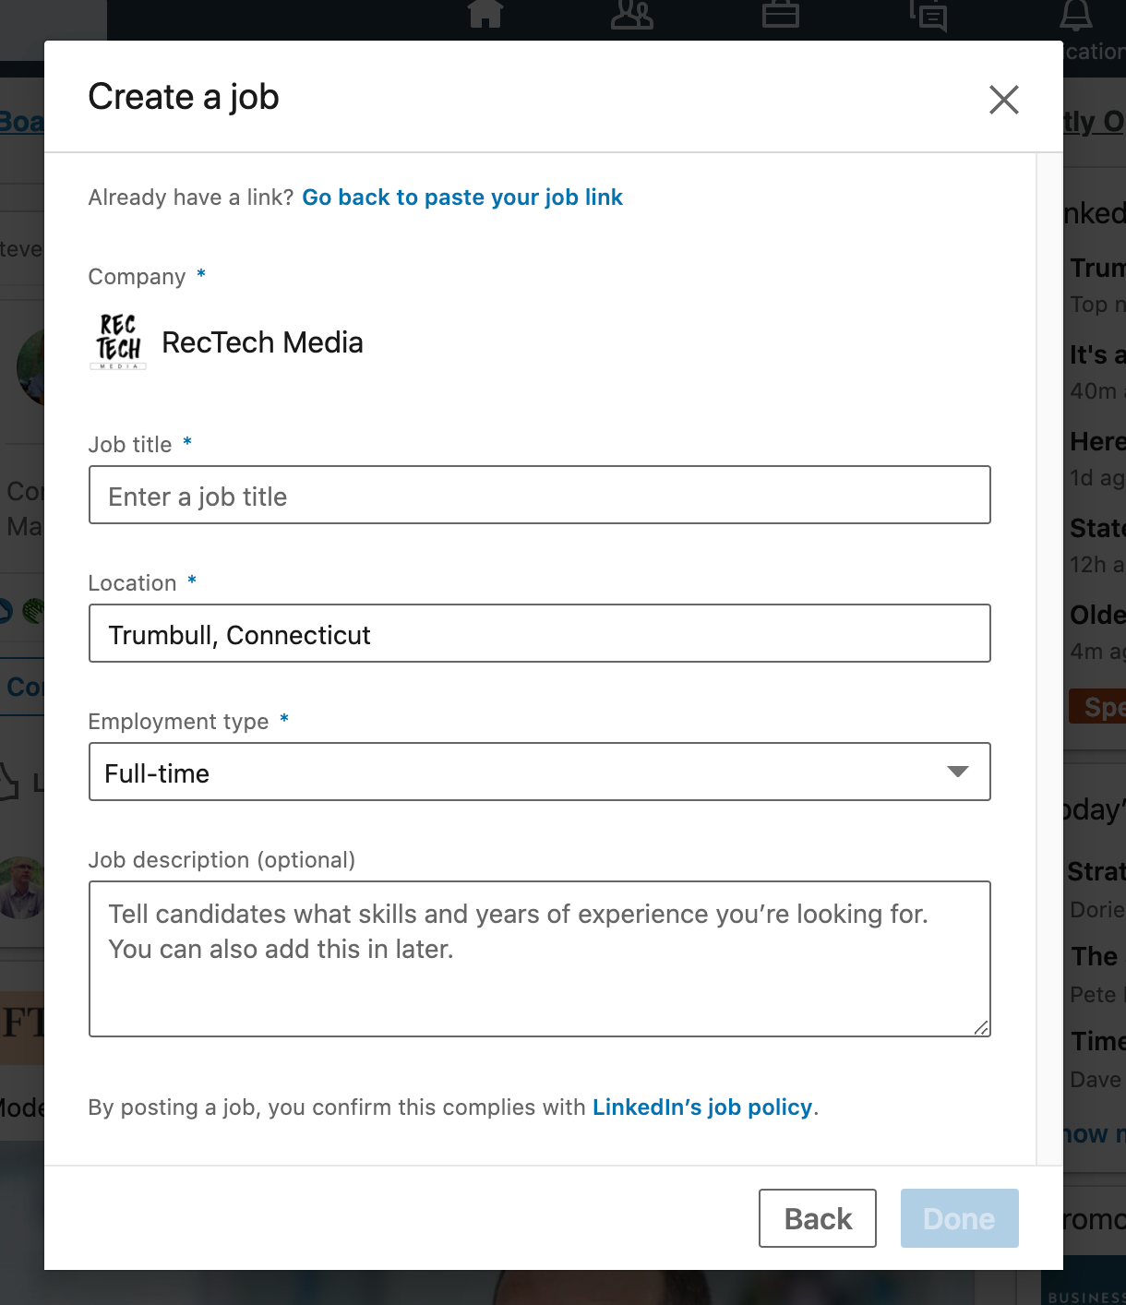The image size is (1126, 1305).
Task: Click the RecTech Media company logo
Action: pyautogui.click(x=117, y=342)
